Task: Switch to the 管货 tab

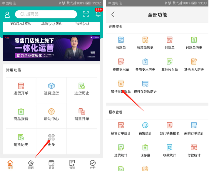Action: click(51, 165)
